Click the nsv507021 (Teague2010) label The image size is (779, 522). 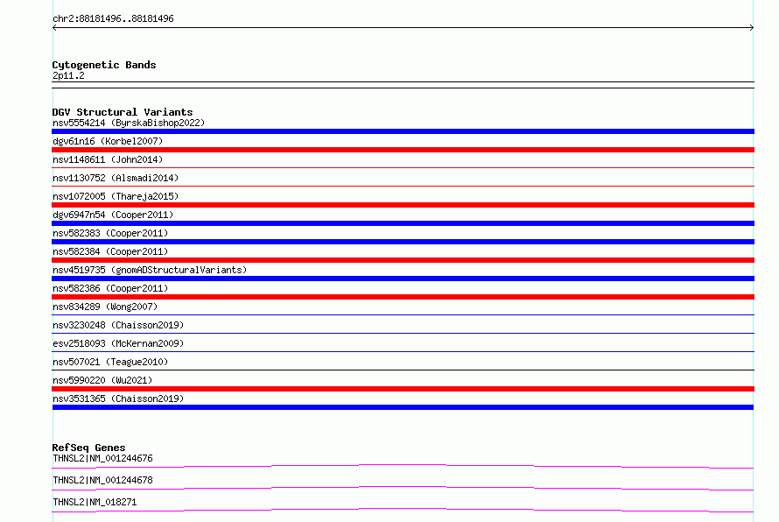(x=110, y=362)
